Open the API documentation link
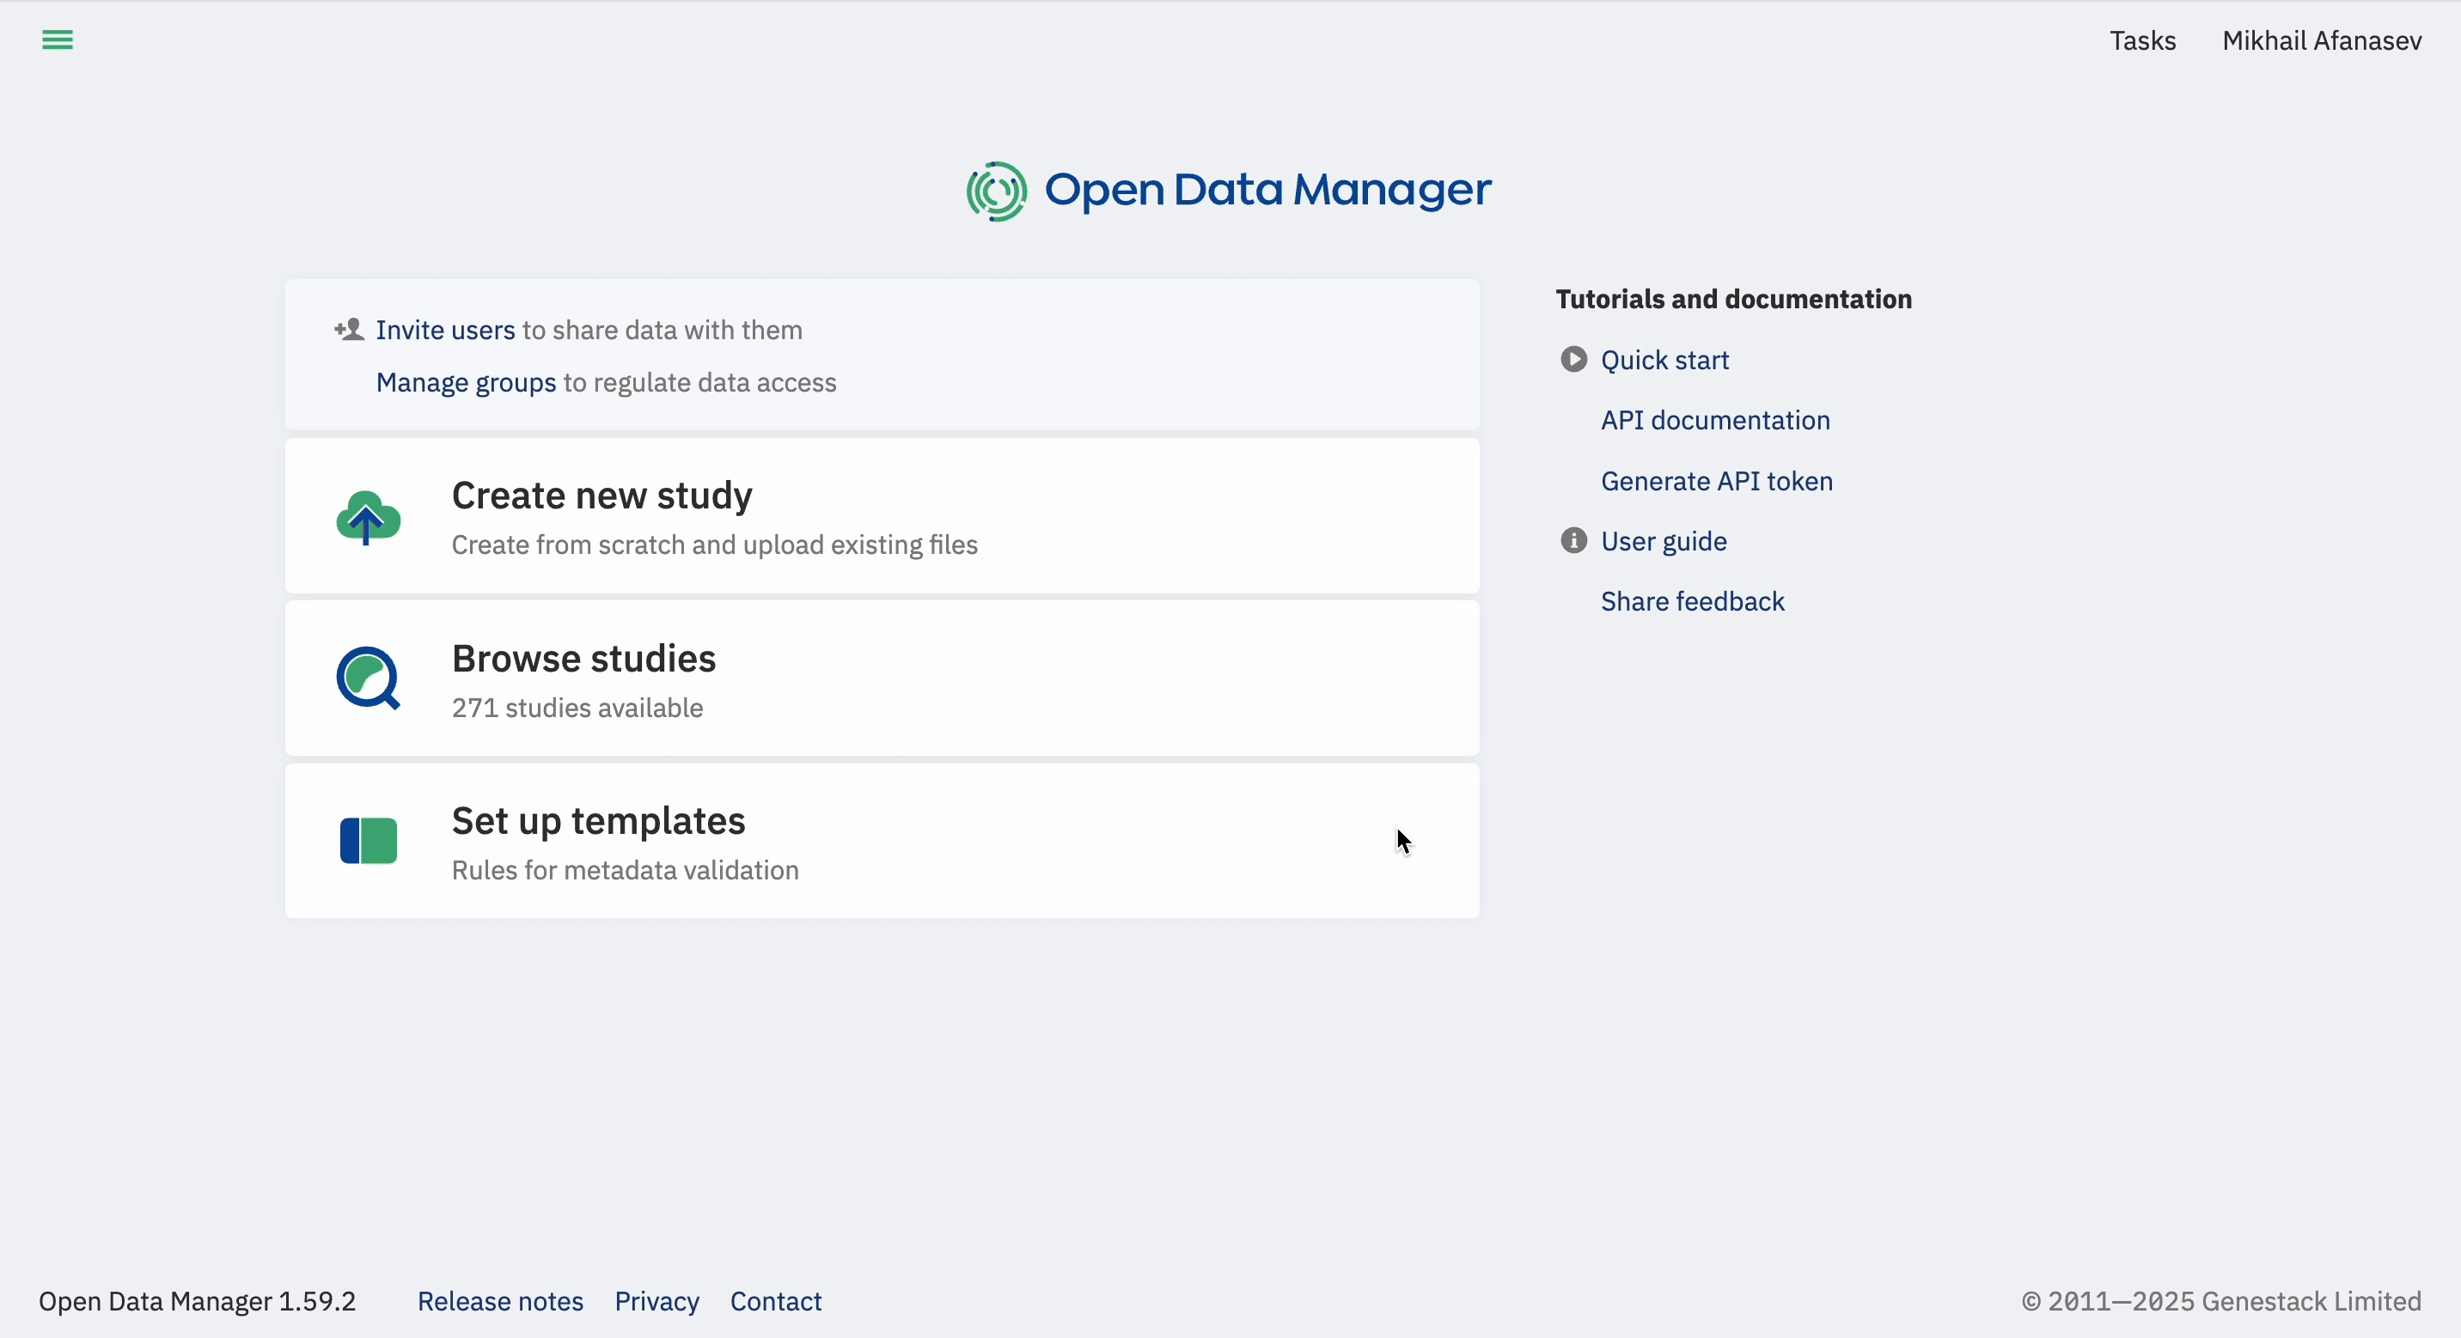This screenshot has height=1338, width=2461. coord(1715,420)
